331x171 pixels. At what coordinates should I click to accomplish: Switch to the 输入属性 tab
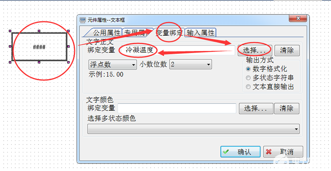pyautogui.click(x=200, y=33)
